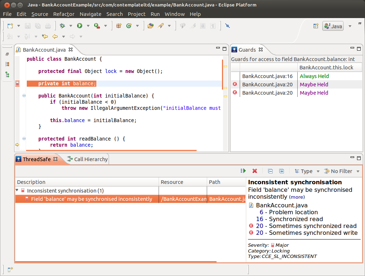Image resolution: width=365 pixels, height=276 pixels.
Task: Fold the BankAccount constructor in the editor
Action: pos(24,95)
